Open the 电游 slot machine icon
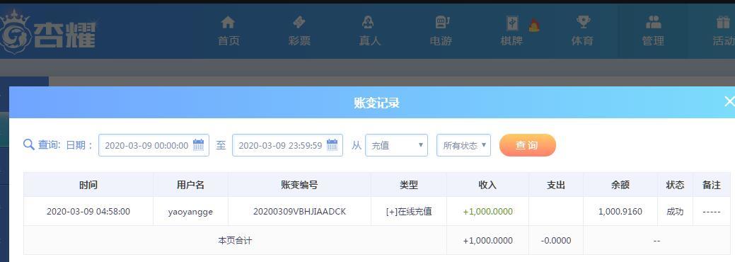 pos(441,22)
